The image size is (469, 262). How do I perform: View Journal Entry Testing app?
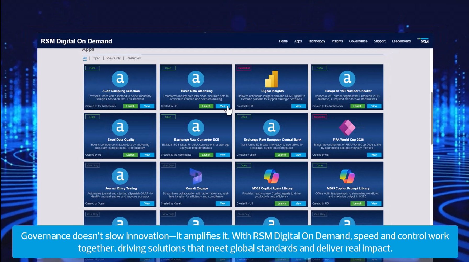point(147,203)
